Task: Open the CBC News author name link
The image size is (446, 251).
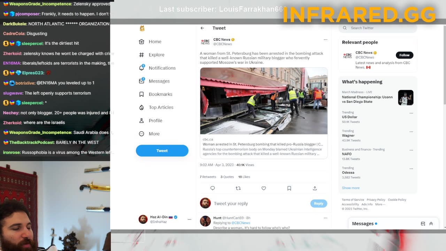Action: click(x=222, y=40)
